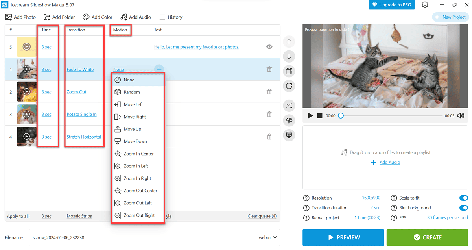
Task: Move the selected slide down
Action: [x=289, y=56]
